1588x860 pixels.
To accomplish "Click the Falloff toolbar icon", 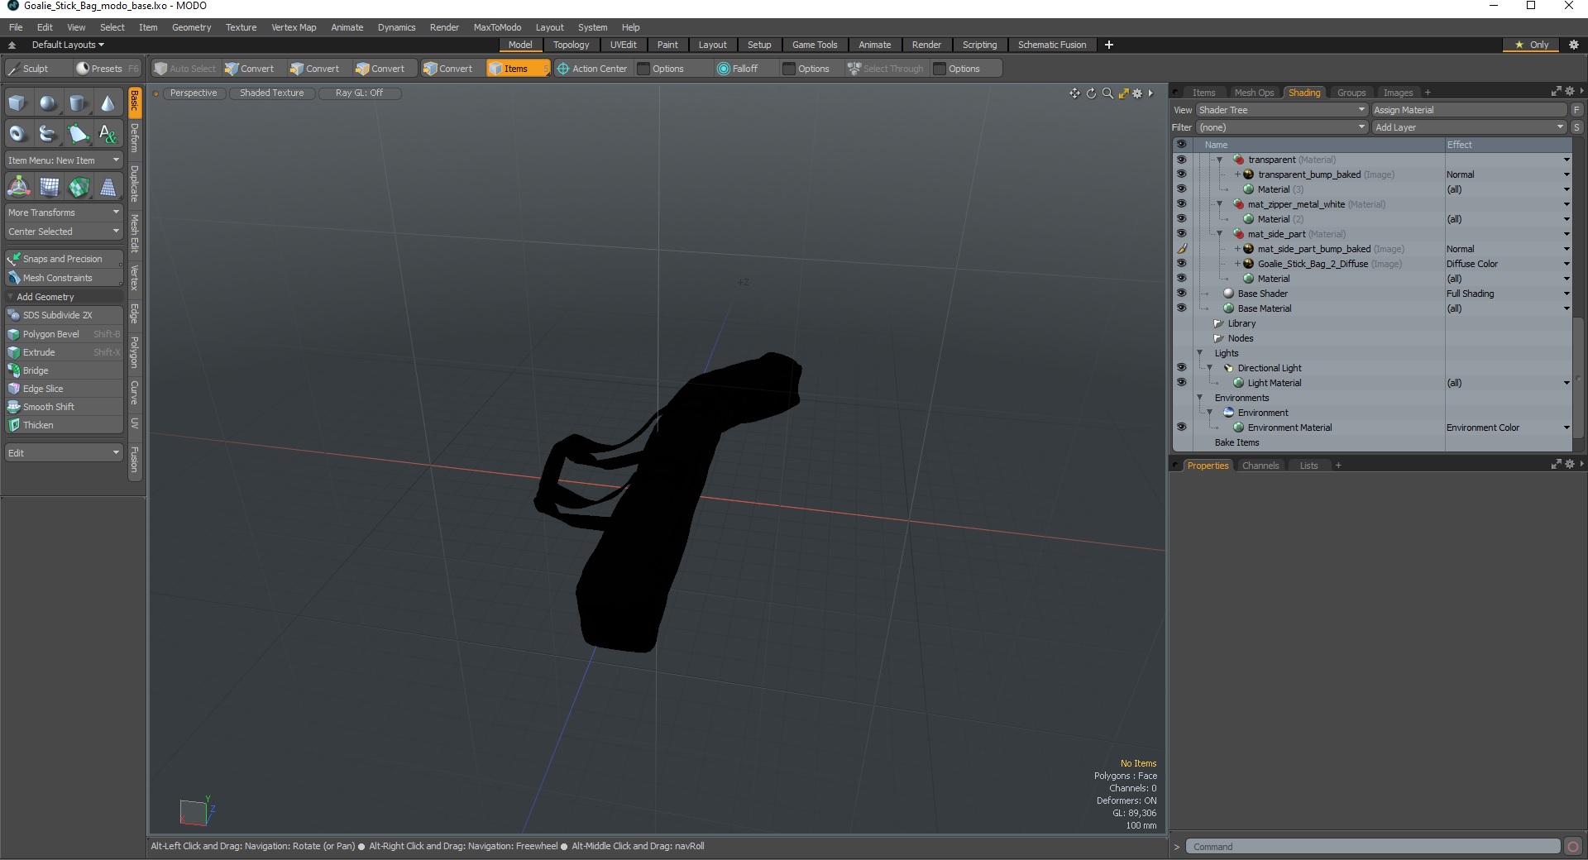I will 724,69.
